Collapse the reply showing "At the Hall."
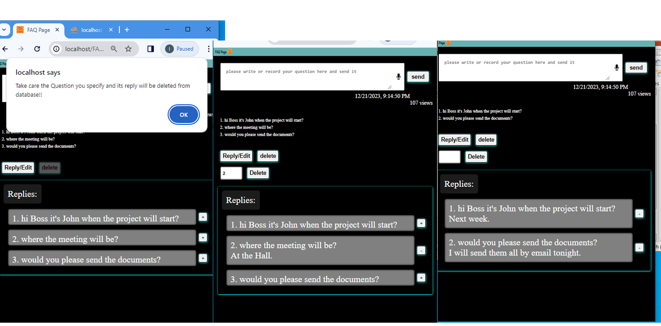 pyautogui.click(x=421, y=250)
